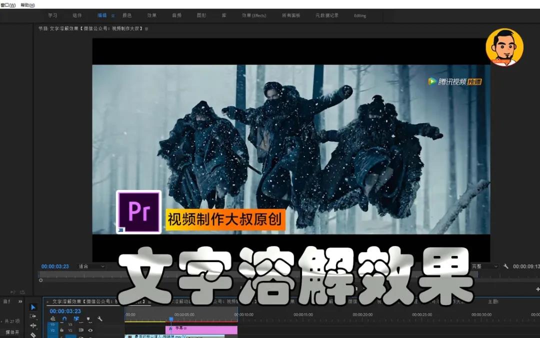Viewport: 540px width, 338px height.
Task: Toggle insert sequences as nests icon
Action: click(x=52, y=319)
